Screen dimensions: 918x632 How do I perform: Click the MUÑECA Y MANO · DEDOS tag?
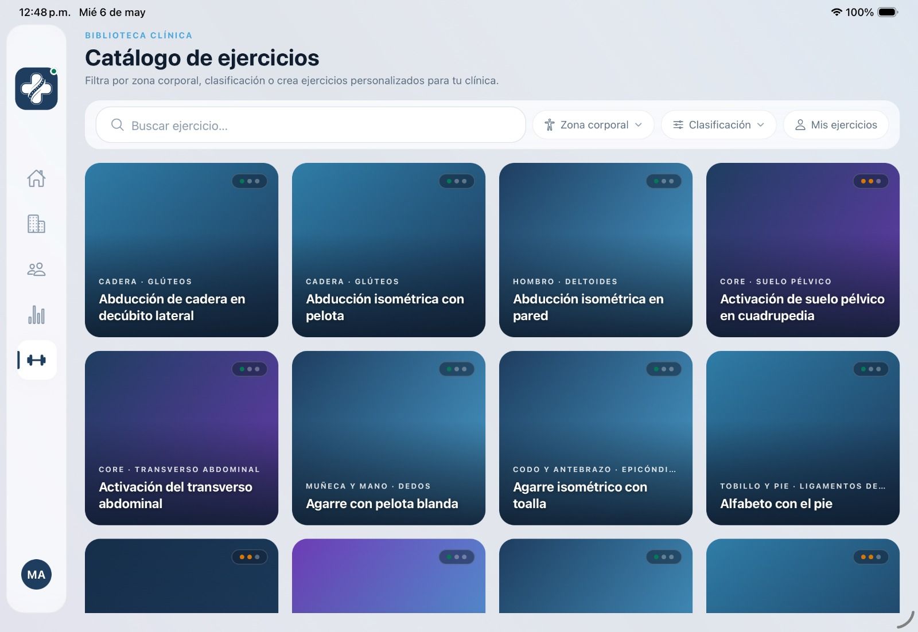point(368,486)
